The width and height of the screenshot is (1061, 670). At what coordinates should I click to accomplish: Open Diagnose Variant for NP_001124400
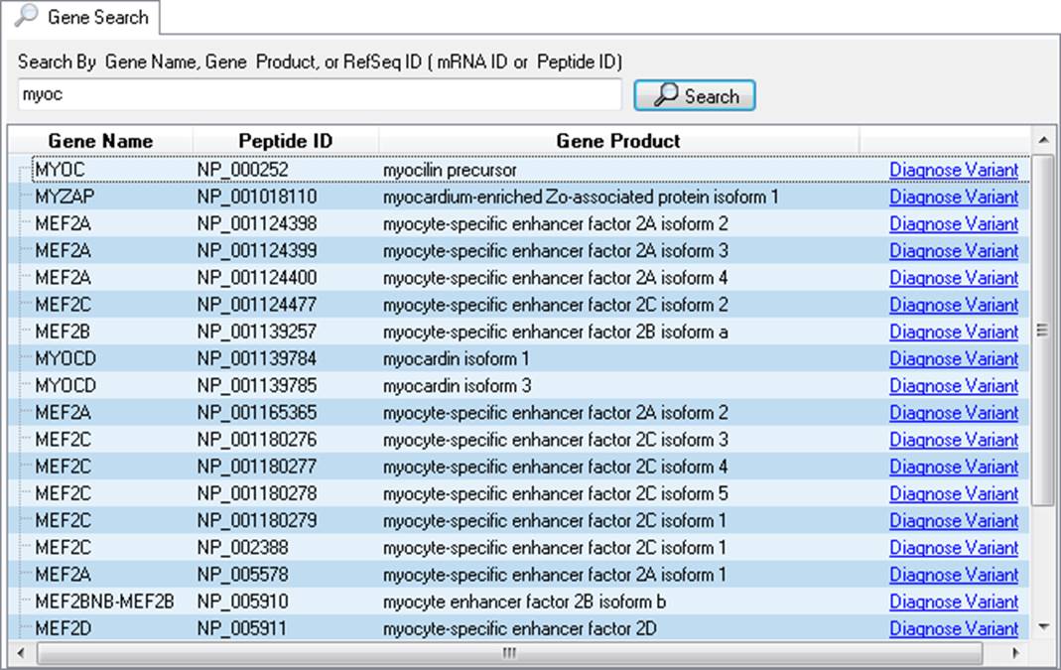pos(954,278)
